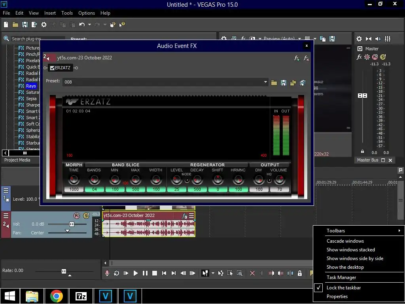Select the Normal edit tool
The height and width of the screenshot is (304, 405).
(205, 273)
